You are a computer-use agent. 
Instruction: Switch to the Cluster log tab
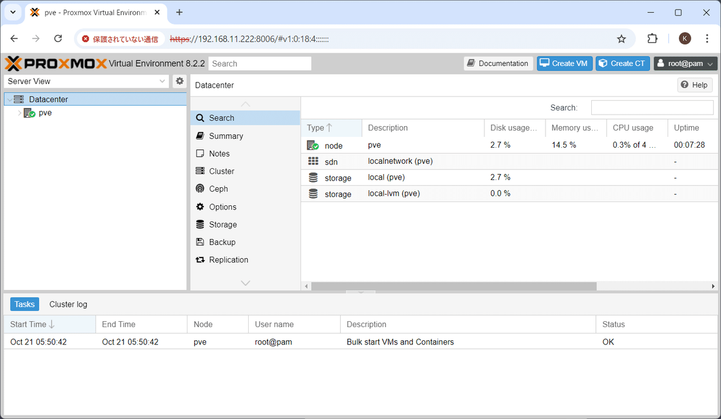click(x=68, y=304)
